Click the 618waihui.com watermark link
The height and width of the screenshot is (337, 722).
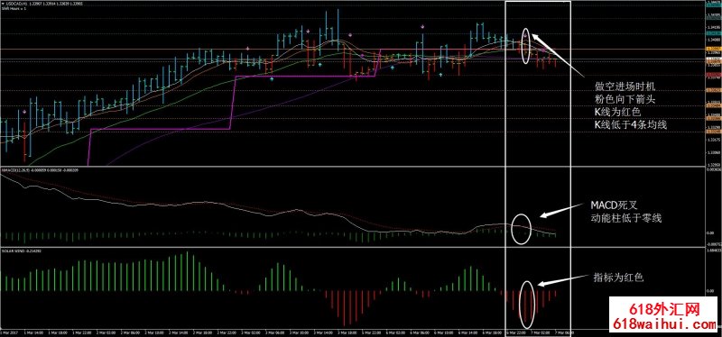point(665,324)
